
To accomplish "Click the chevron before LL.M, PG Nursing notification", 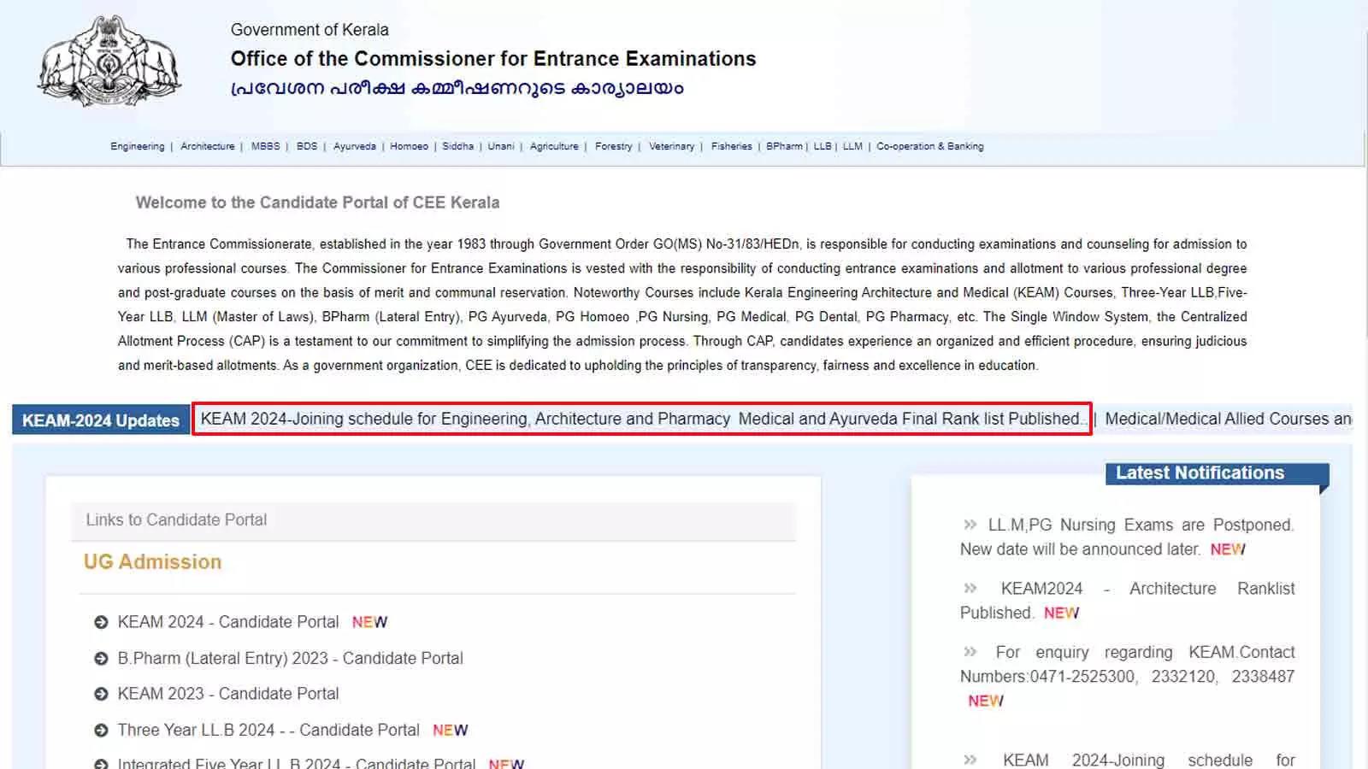I will click(970, 525).
